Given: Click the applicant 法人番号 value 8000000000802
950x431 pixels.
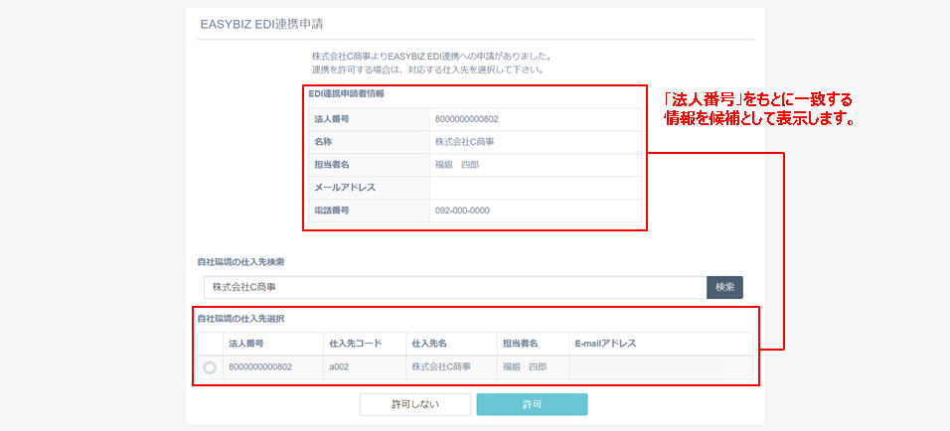Looking at the screenshot, I should point(466,119).
